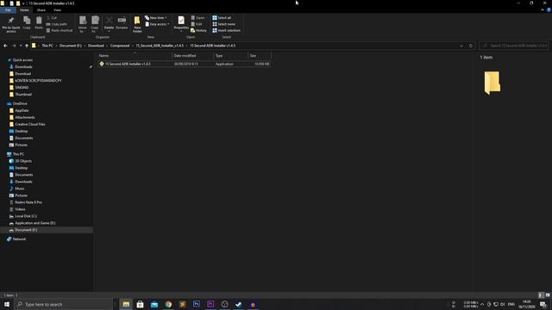Click Invert selection in ribbon
The height and width of the screenshot is (310, 552).
(x=226, y=31)
